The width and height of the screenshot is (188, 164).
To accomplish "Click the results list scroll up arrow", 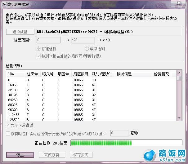I will click(179, 73).
